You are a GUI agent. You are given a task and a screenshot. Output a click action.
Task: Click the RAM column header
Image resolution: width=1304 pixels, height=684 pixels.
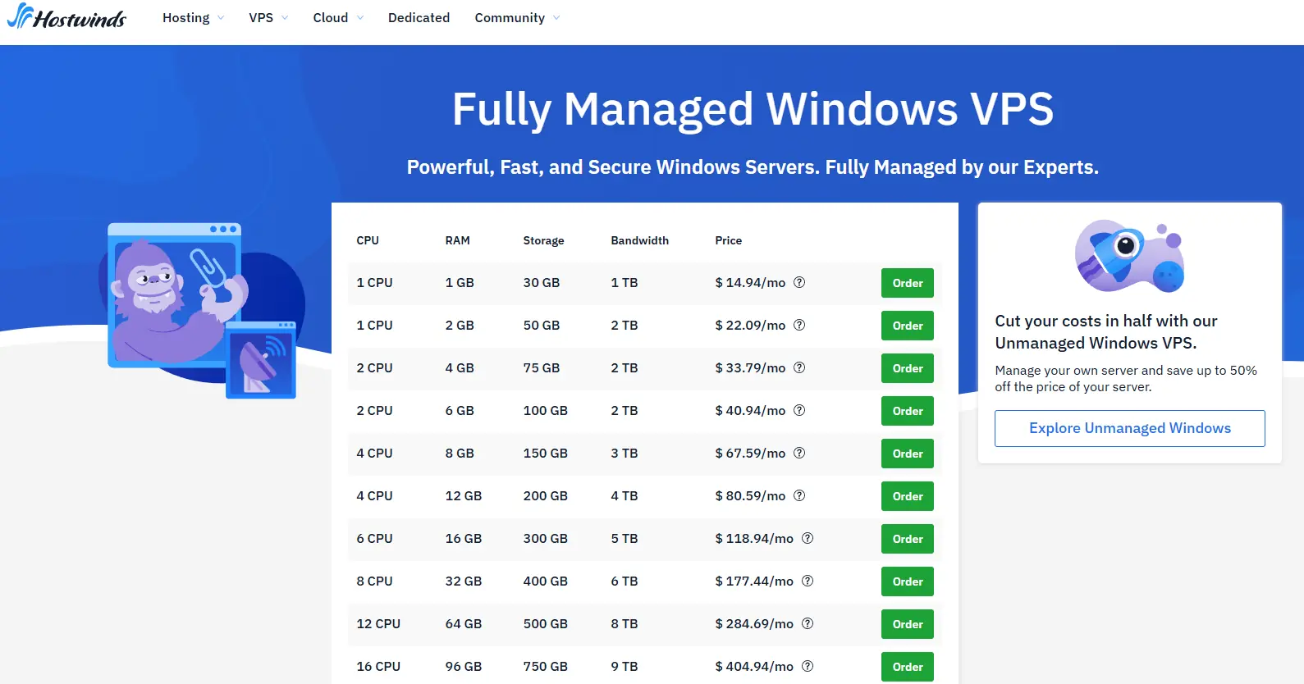(457, 240)
